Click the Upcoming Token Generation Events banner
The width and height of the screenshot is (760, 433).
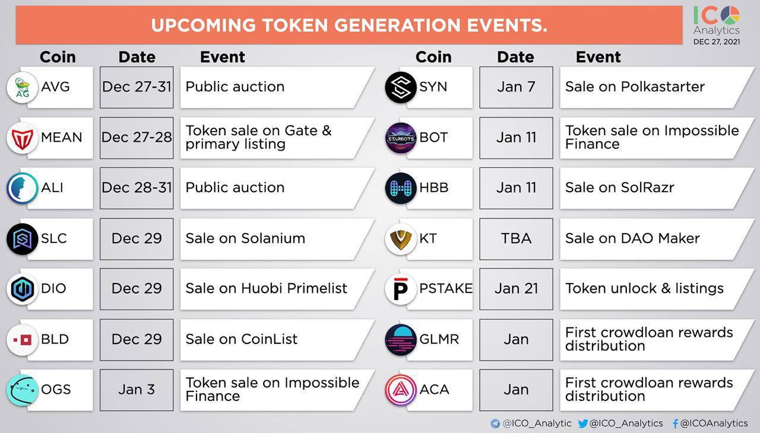tap(349, 26)
